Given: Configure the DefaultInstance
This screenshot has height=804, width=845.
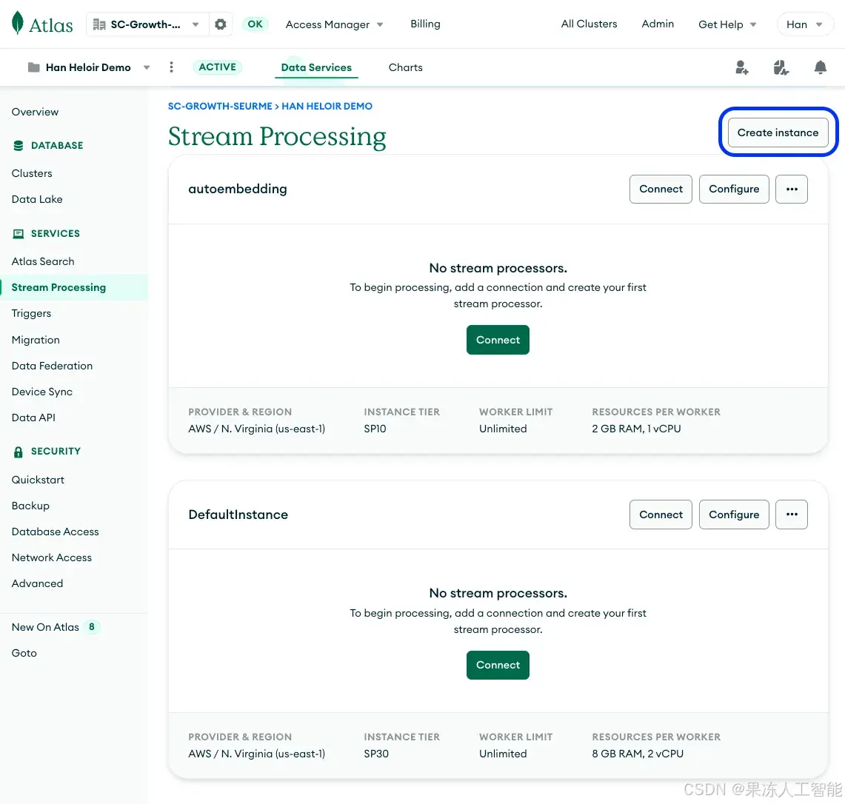Looking at the screenshot, I should pyautogui.click(x=733, y=515).
